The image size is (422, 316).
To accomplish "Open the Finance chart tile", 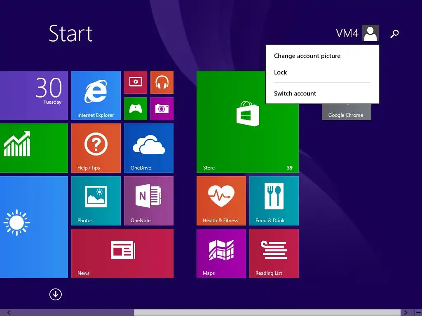I will click(34, 148).
